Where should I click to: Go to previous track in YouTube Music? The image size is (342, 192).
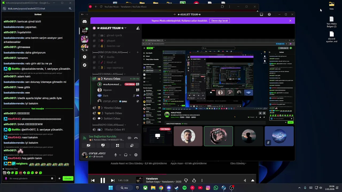(x=93, y=181)
